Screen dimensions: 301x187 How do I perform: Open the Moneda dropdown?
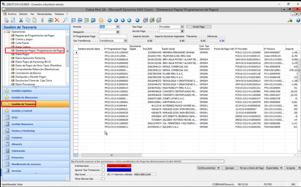coord(118,27)
